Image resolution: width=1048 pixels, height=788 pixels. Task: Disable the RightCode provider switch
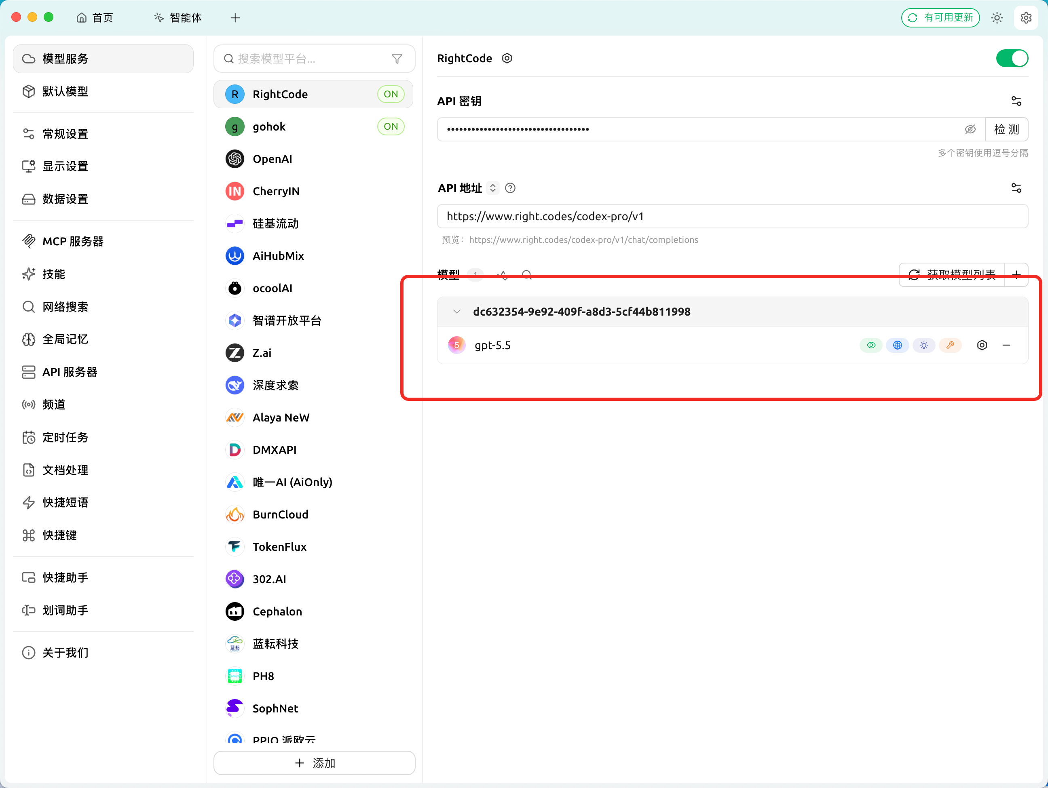coord(1012,58)
